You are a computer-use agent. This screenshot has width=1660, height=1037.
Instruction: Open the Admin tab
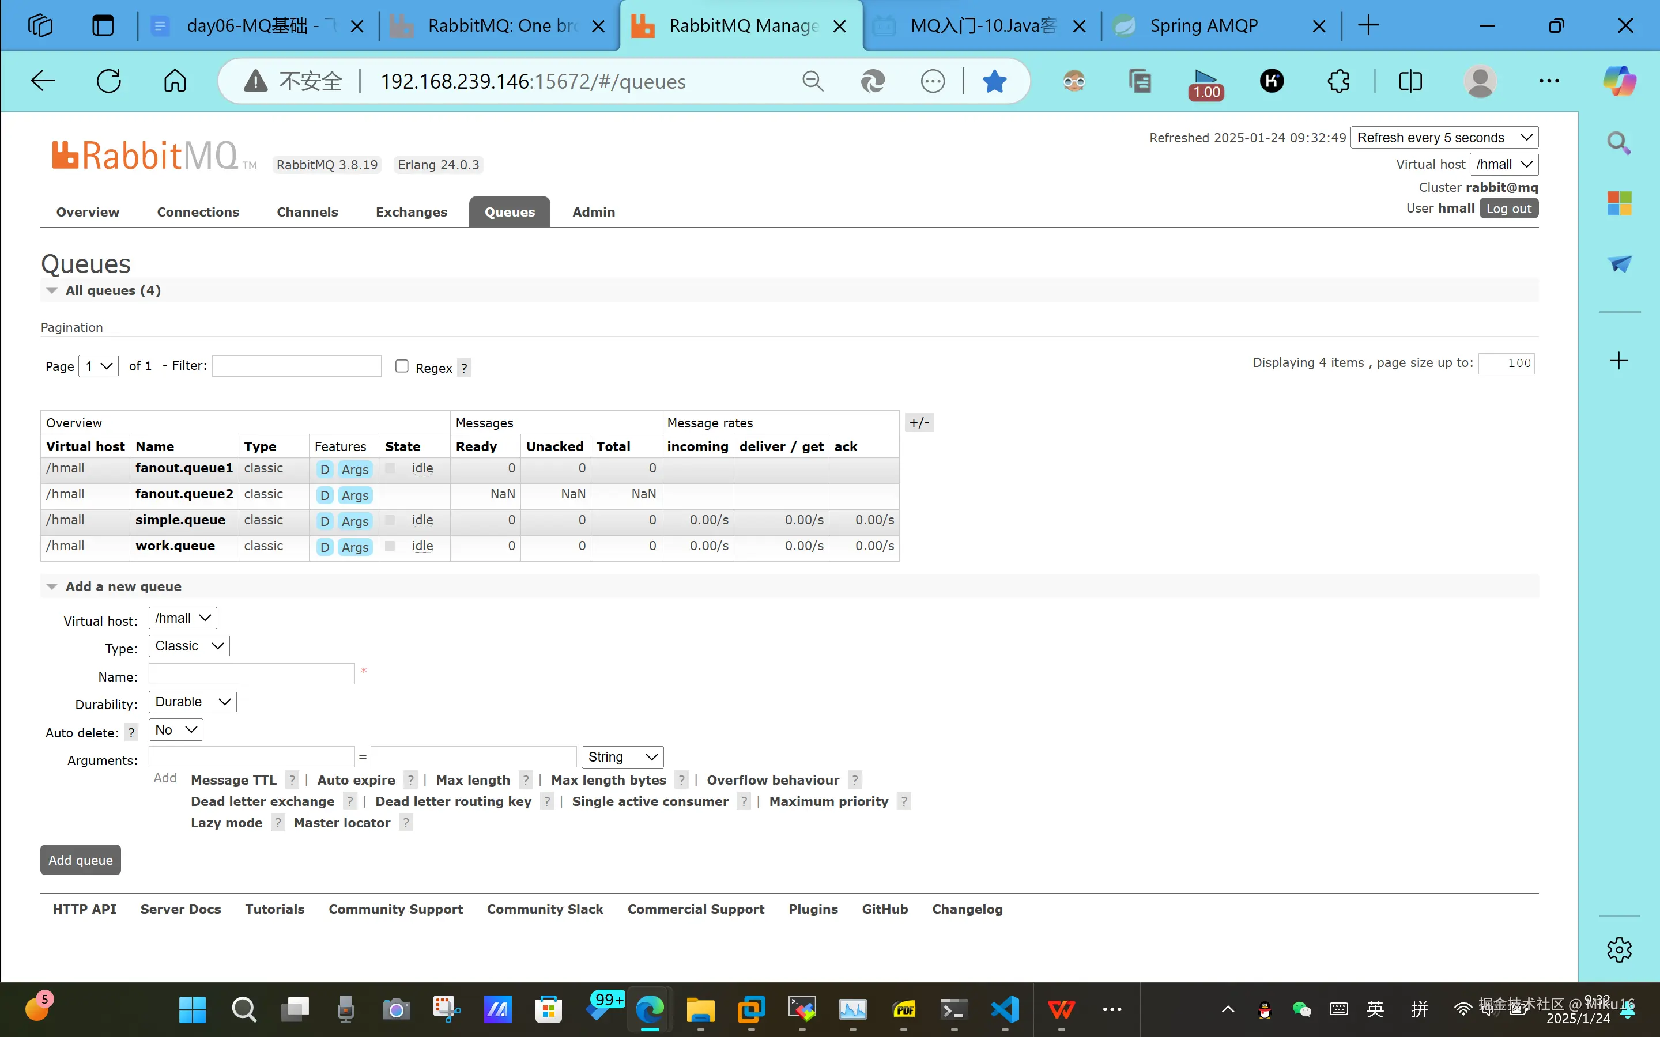tap(593, 212)
